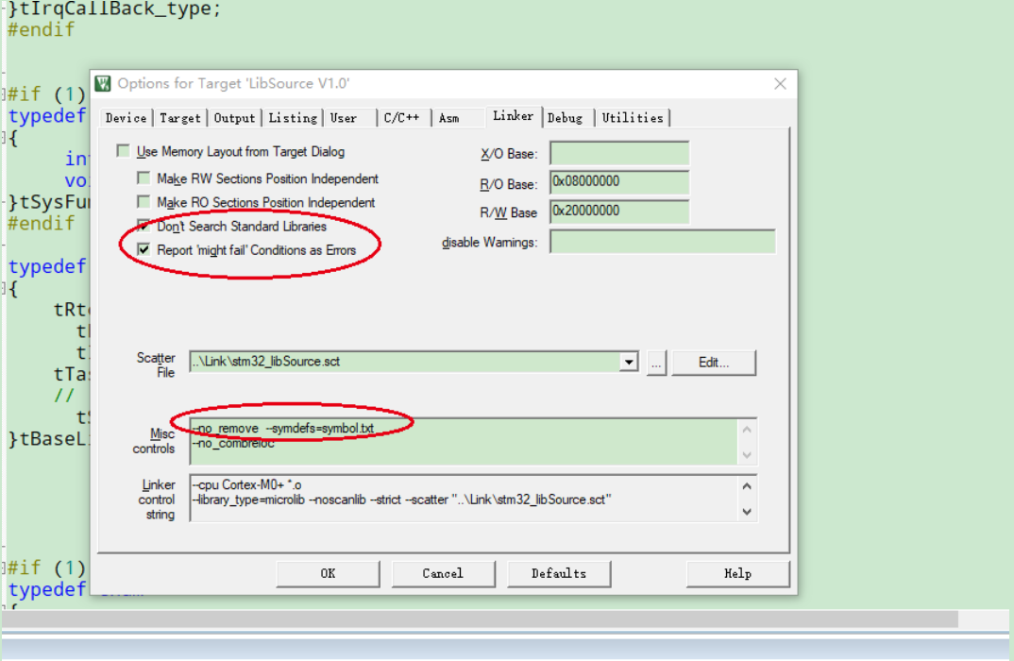The height and width of the screenshot is (661, 1014).
Task: Browse for scatter file with ... button
Action: 656,363
